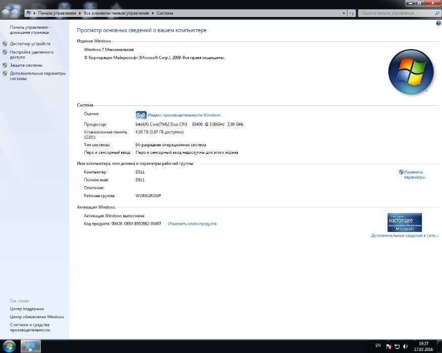Open Настройка удаленного доступа settings
Viewport: 442px width, 353px height.
coord(31,54)
